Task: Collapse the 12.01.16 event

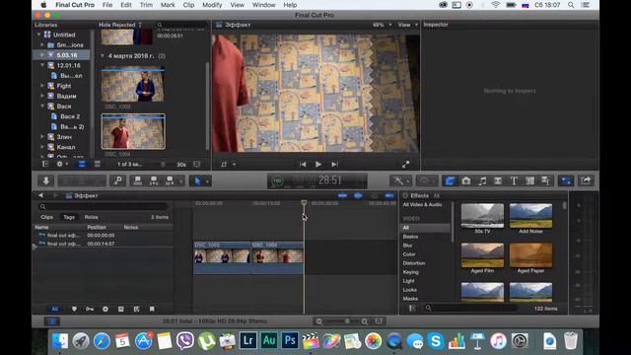Action: click(x=42, y=65)
